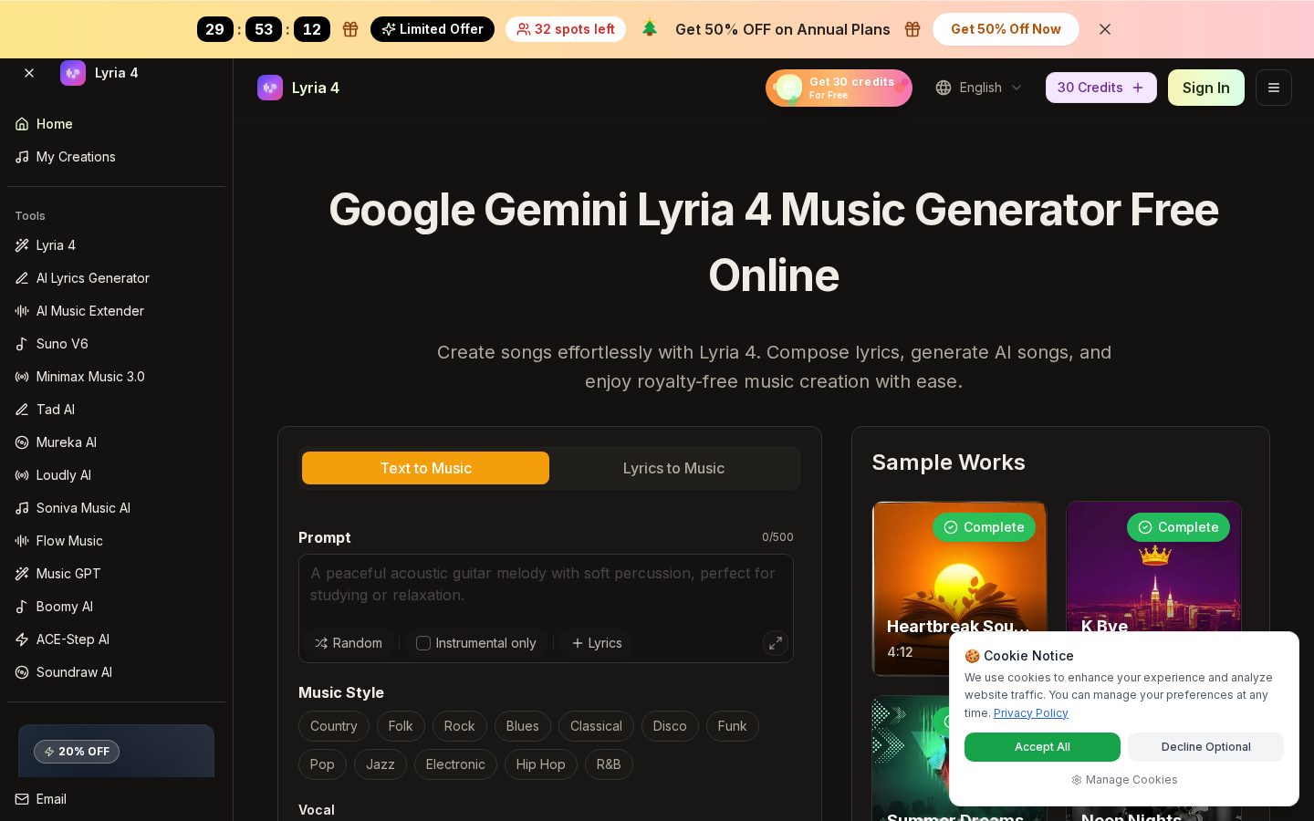
Task: Click the Home house icon
Action: (22, 124)
